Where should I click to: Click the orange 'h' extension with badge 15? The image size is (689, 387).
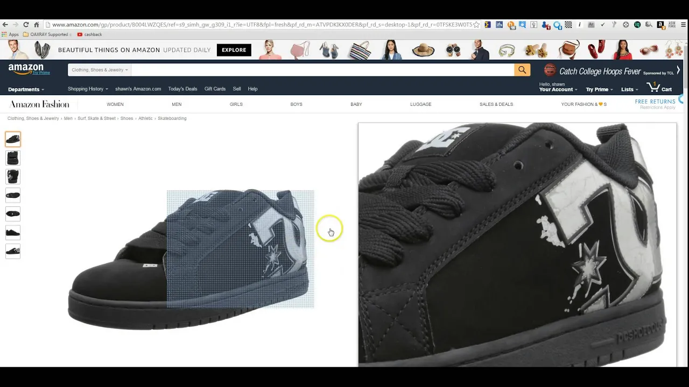511,25
